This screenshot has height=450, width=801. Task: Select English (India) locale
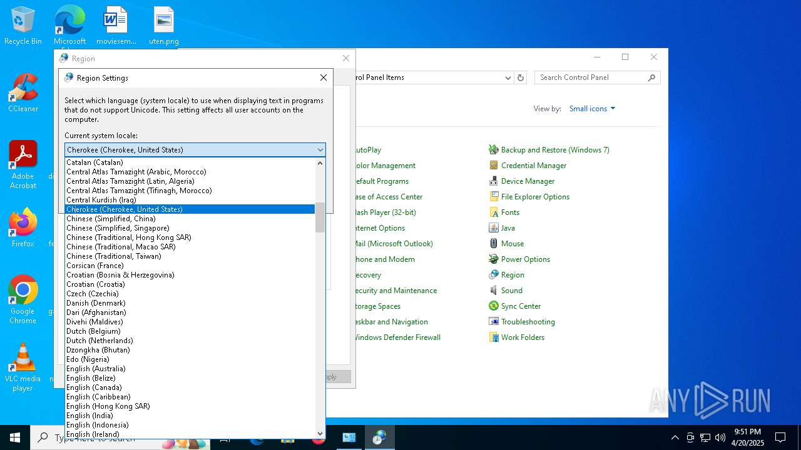pos(190,416)
